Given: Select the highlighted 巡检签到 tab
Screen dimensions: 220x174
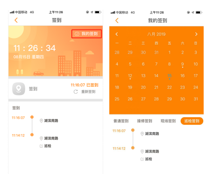Looking at the screenshot, I should coord(192,121).
